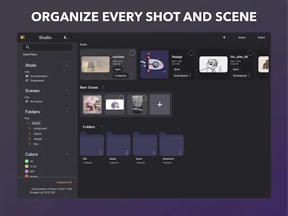Expand the storyboard tree node
This screenshot has width=288, height=216.
(29, 128)
